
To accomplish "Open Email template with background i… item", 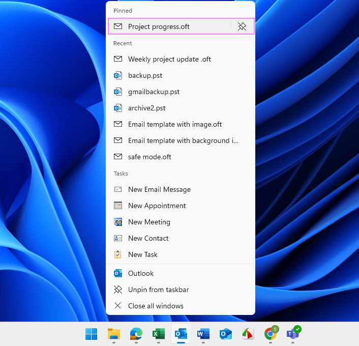I will 181,140.
